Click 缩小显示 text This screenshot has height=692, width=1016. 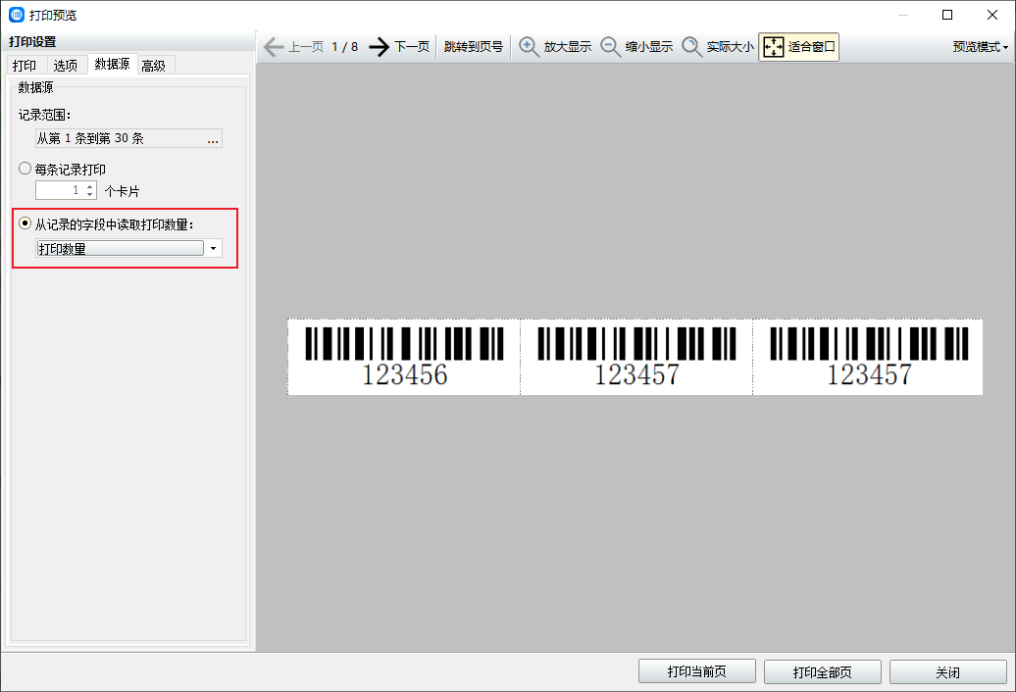point(649,47)
